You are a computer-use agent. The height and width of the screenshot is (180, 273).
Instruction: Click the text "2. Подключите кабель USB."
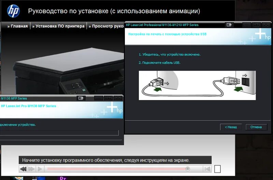[x=159, y=63]
